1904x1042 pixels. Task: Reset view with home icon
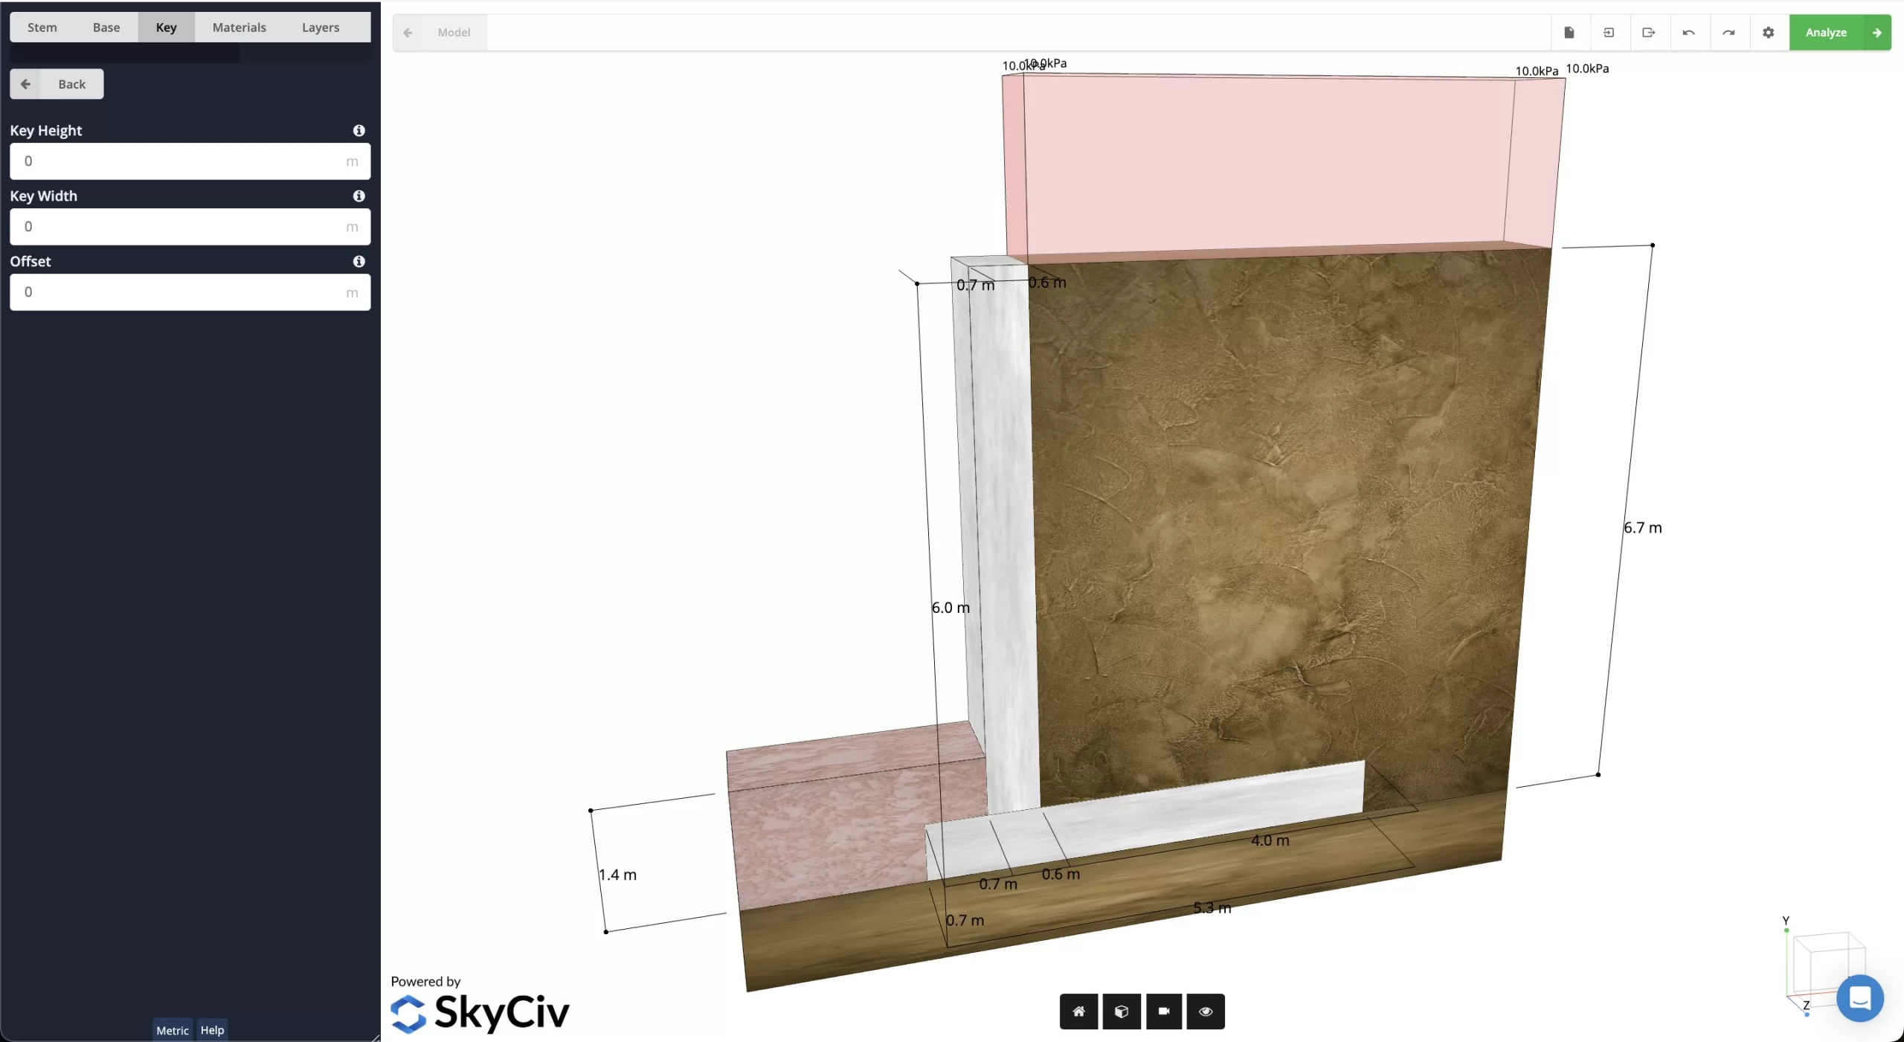tap(1078, 1012)
